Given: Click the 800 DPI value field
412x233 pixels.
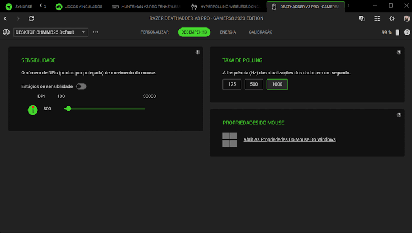Looking at the screenshot, I should pos(48,109).
